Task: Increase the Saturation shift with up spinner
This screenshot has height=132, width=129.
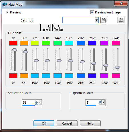Action: click(37, 101)
